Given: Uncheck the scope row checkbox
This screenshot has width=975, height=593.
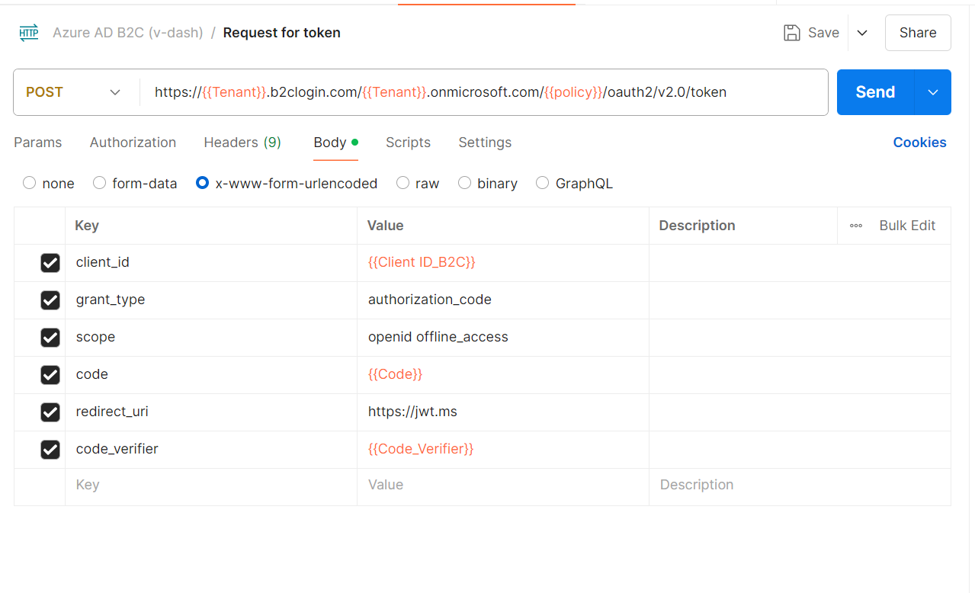Looking at the screenshot, I should (x=50, y=338).
